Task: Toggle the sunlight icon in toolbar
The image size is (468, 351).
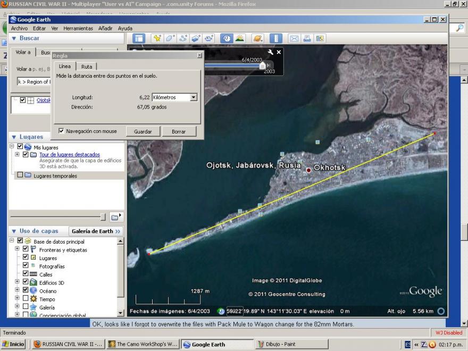Action: (239, 38)
